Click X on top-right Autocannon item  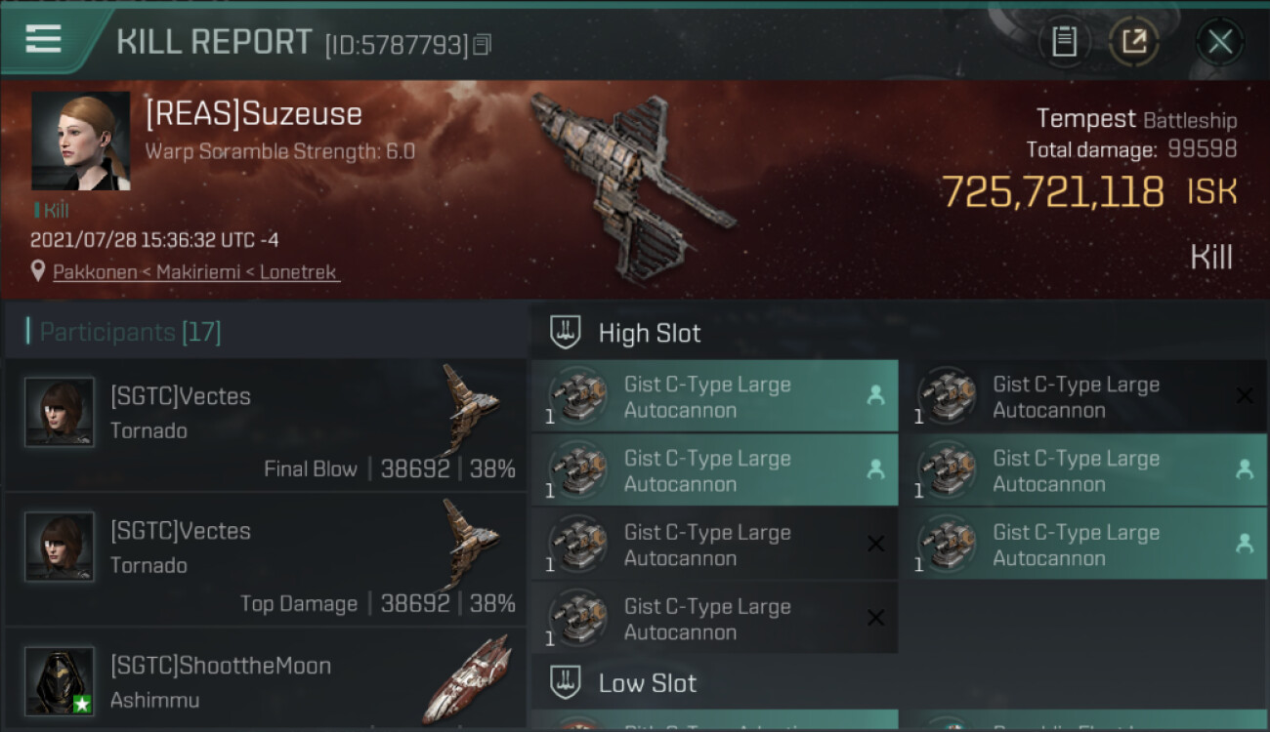click(1245, 395)
